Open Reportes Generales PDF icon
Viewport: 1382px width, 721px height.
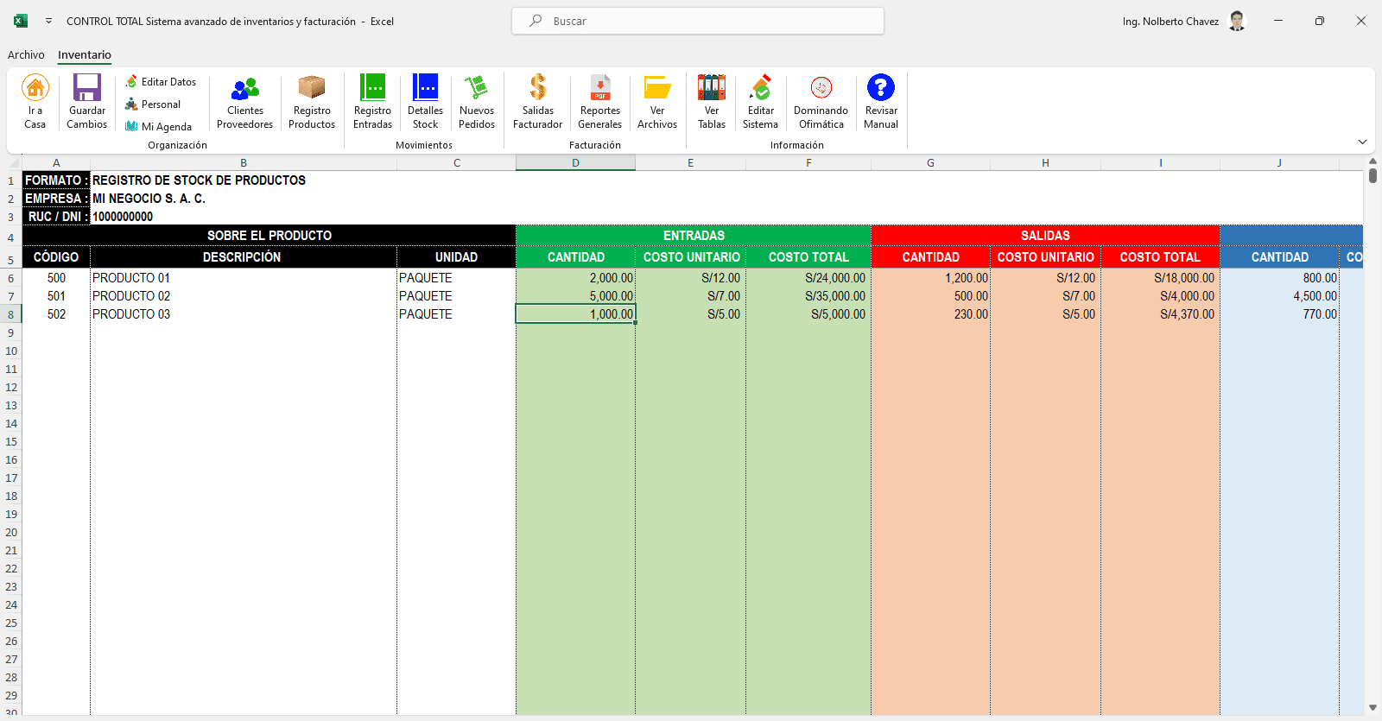click(600, 87)
